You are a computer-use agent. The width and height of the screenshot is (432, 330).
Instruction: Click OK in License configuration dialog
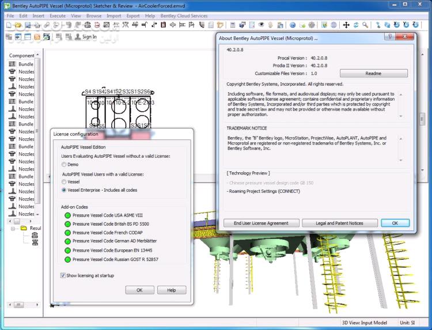click(x=140, y=290)
